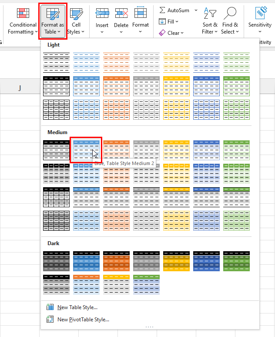Screen dimensions: 275x337
Task: Open the Fill menu
Action: (x=168, y=21)
